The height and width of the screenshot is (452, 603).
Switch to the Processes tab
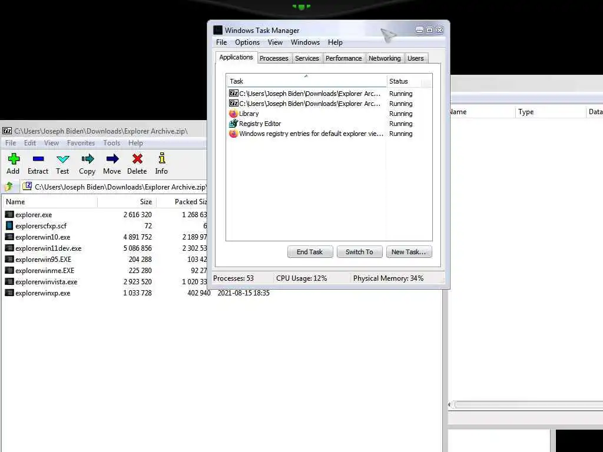(x=274, y=58)
